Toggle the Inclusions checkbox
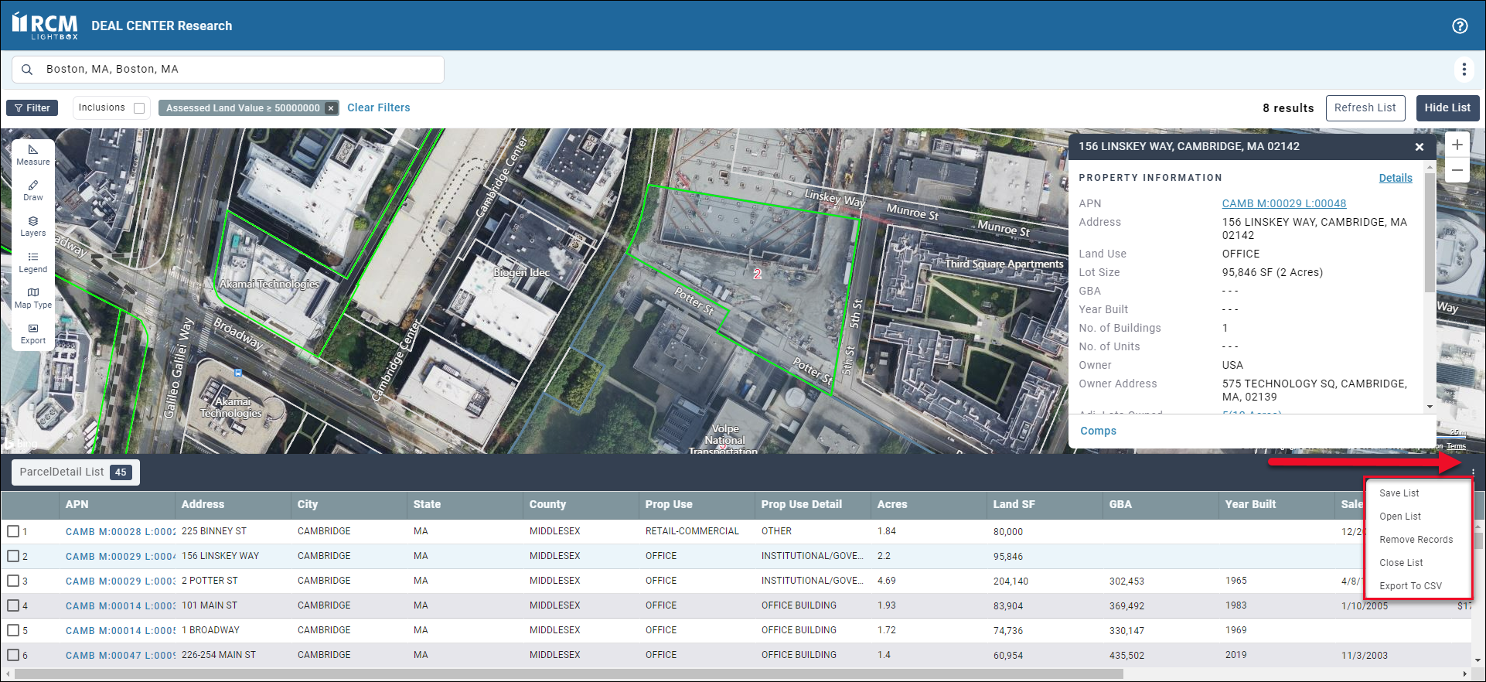Screen dimensions: 1486x682 point(139,108)
